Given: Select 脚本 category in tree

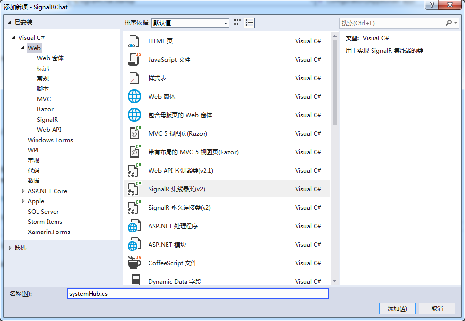Looking at the screenshot, I should tap(43, 89).
